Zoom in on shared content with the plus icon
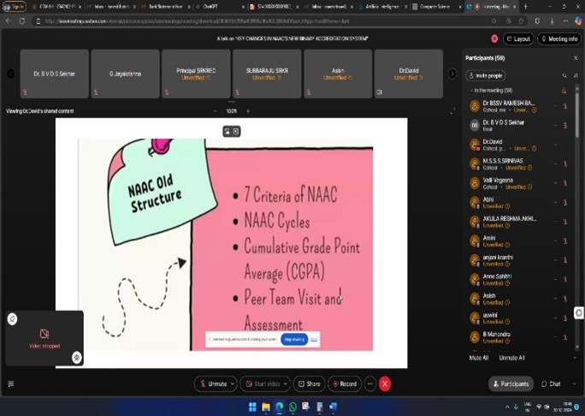585x416 pixels. [248, 111]
